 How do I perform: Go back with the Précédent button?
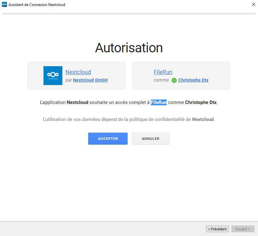coord(217,229)
